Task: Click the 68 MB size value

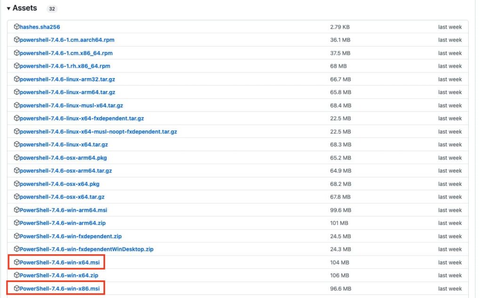Action: tap(338, 66)
